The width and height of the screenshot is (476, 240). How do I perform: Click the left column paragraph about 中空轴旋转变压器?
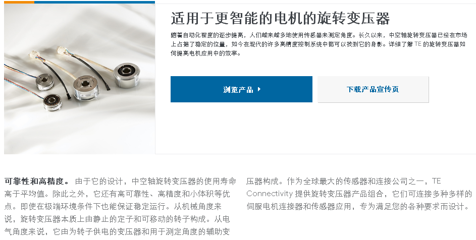[x=120, y=207]
